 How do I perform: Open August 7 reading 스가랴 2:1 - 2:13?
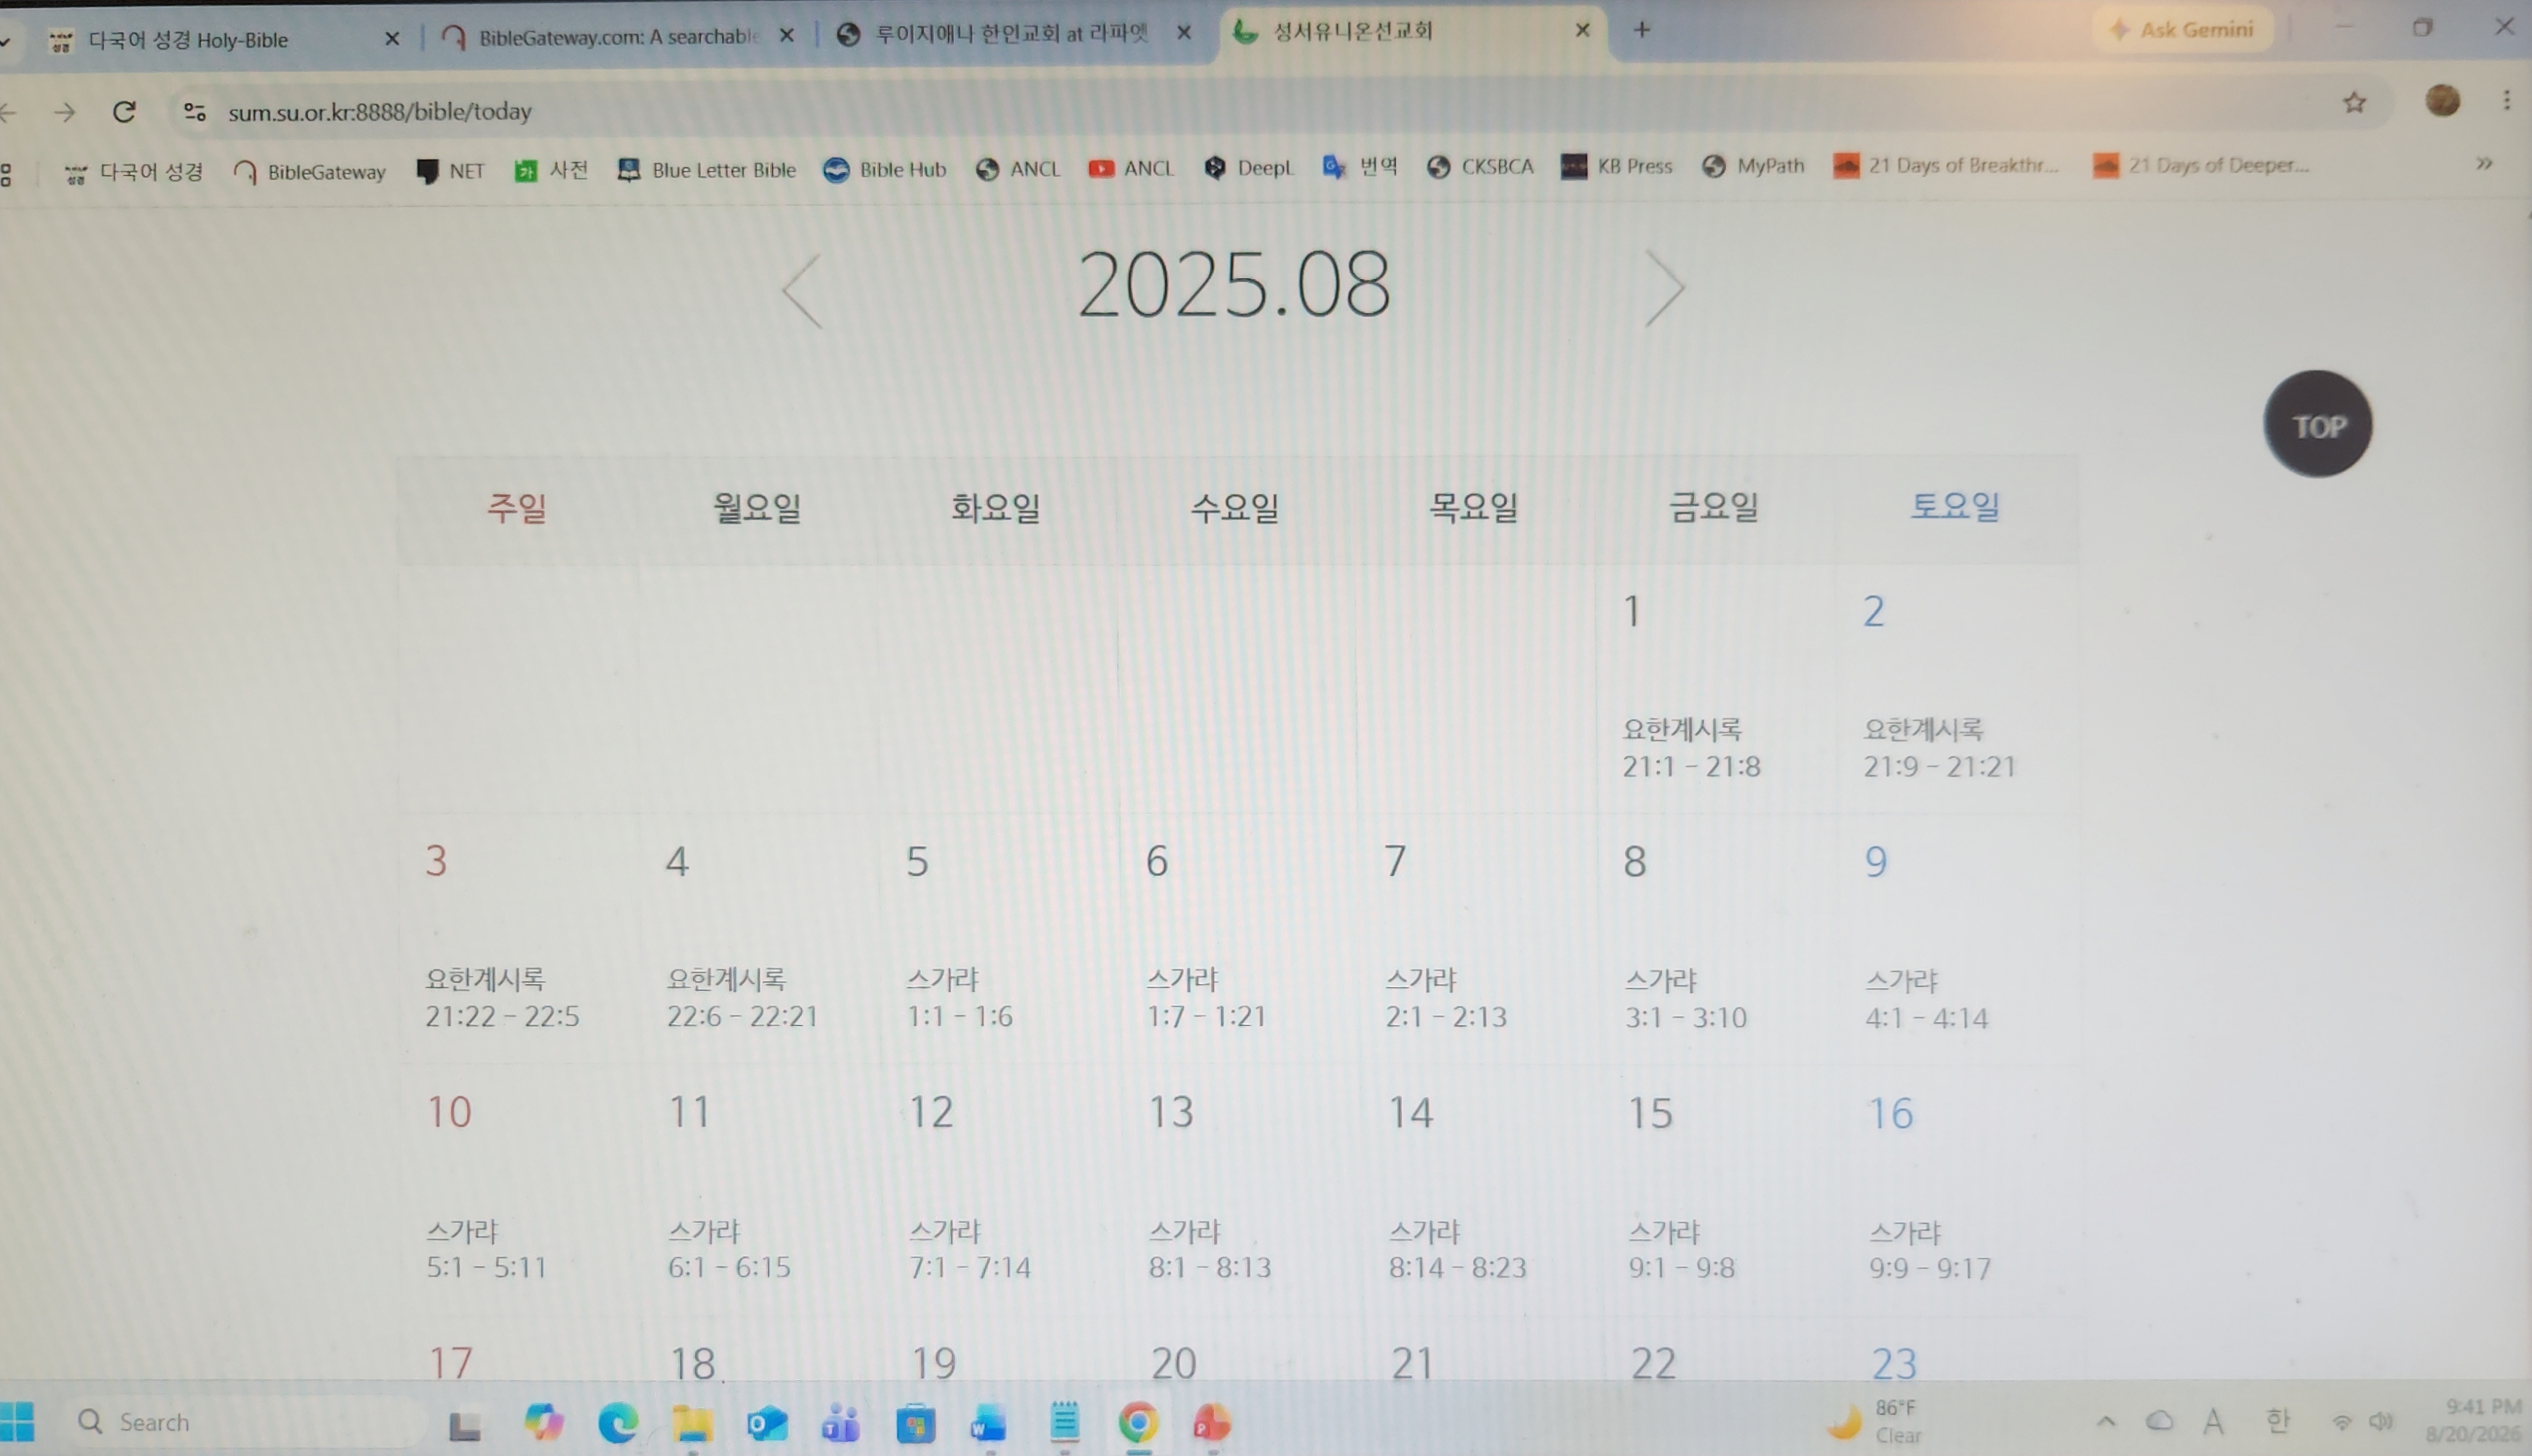coord(1446,997)
